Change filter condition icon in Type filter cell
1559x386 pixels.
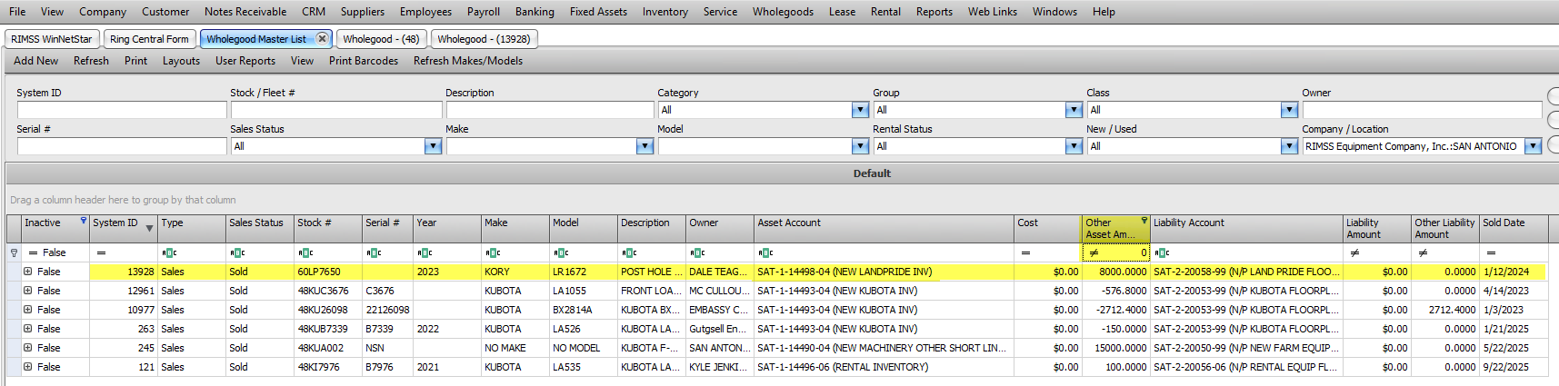coord(169,253)
